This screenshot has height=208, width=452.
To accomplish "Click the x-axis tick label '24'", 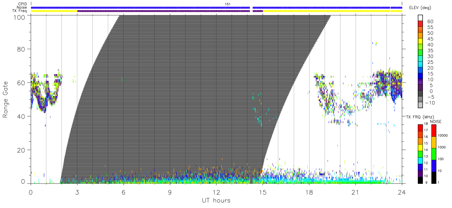I will [x=402, y=193].
